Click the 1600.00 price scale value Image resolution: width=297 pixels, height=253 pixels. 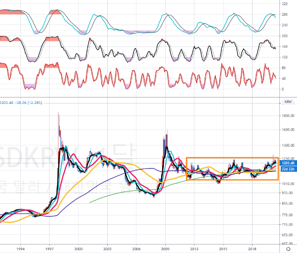tap(288, 130)
